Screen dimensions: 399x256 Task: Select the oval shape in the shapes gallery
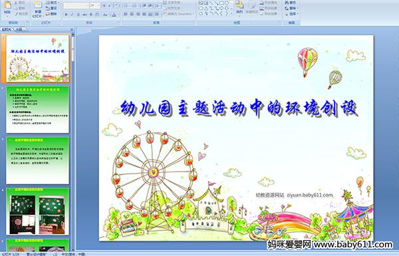pyautogui.click(x=227, y=3)
